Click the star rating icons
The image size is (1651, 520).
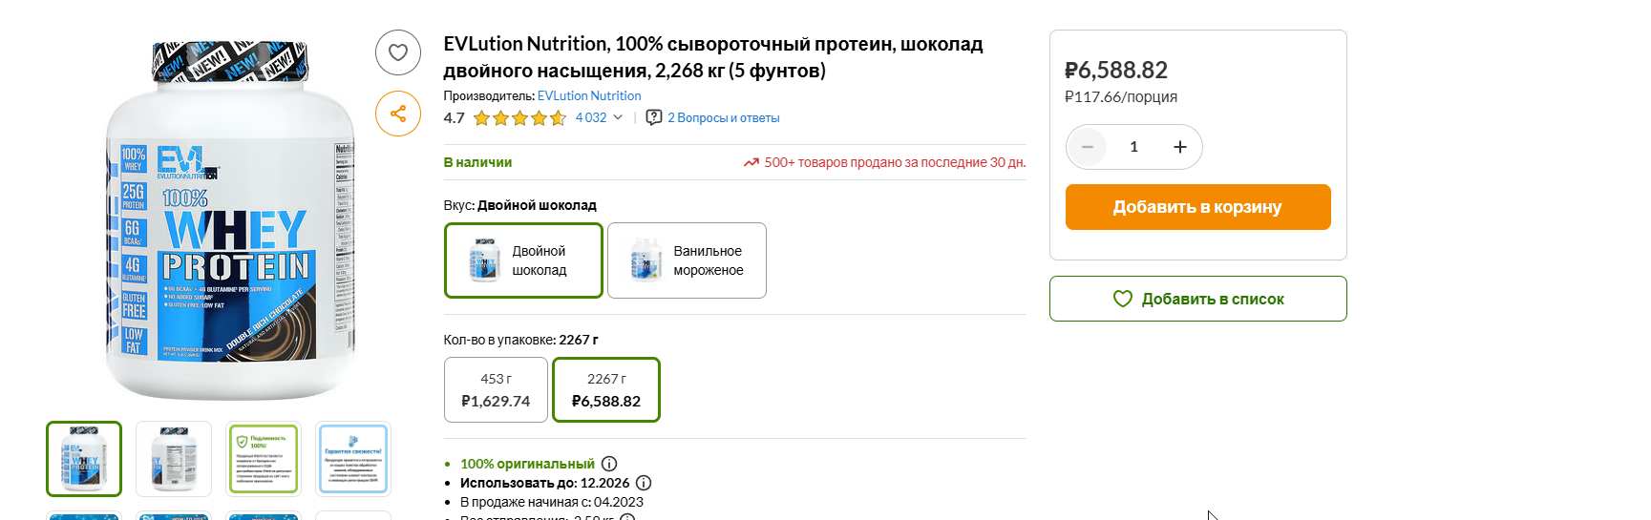519,118
